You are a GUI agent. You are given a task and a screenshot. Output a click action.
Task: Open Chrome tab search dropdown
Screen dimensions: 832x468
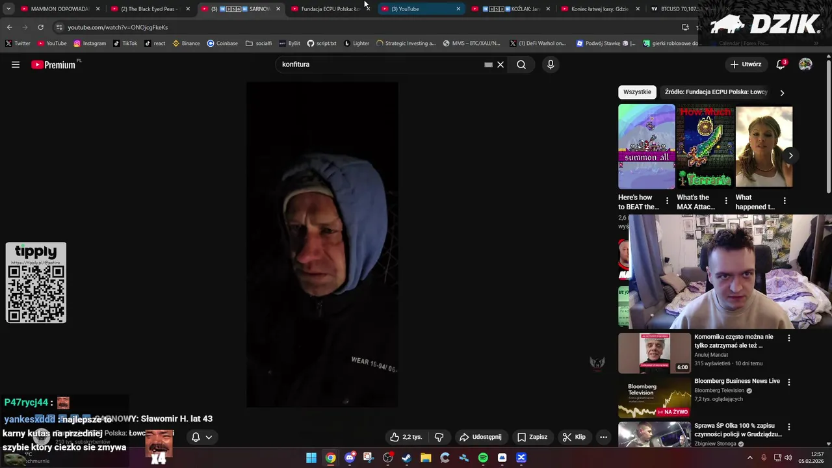tap(8, 8)
